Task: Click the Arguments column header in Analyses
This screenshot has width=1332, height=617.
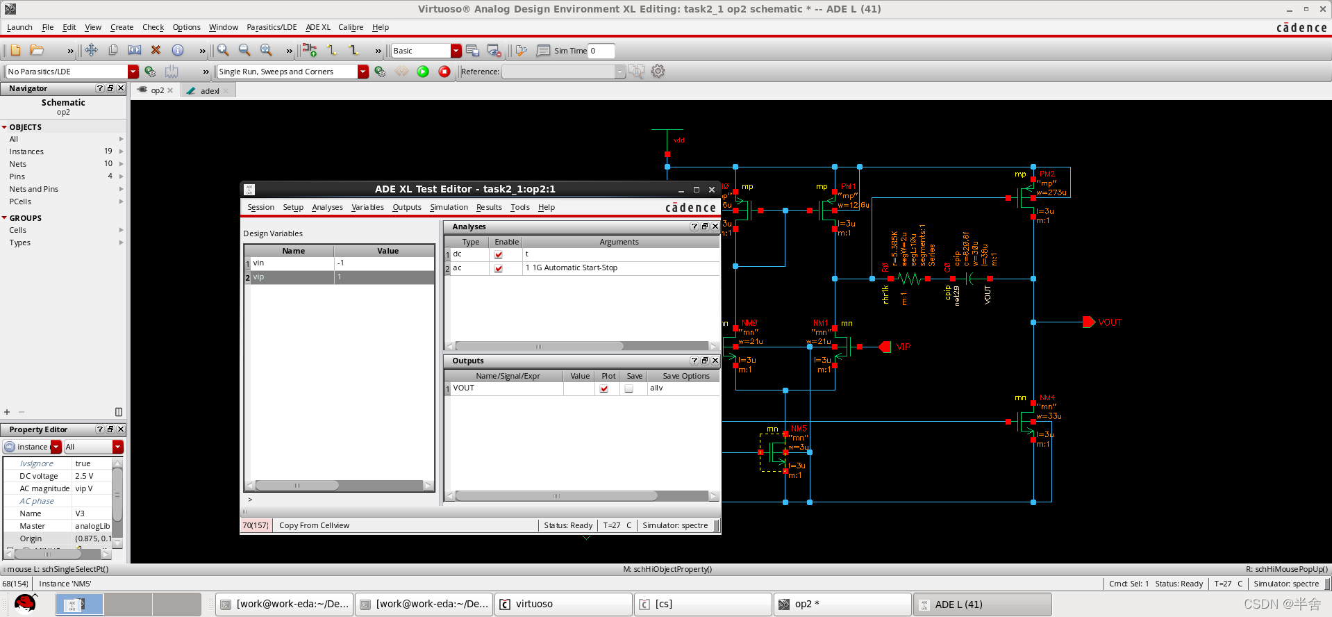Action: pos(619,242)
